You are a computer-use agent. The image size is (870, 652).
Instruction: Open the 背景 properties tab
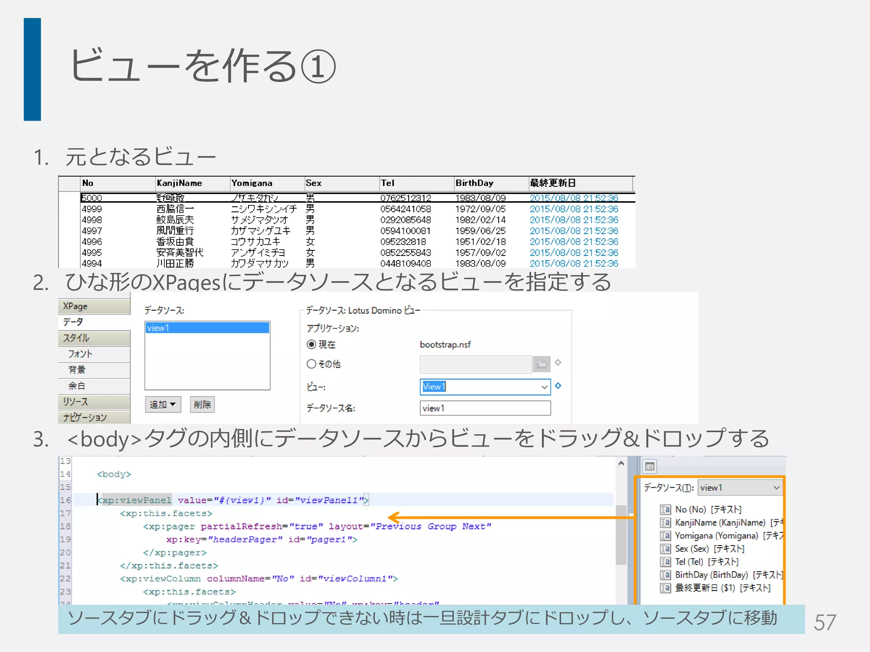tap(94, 370)
